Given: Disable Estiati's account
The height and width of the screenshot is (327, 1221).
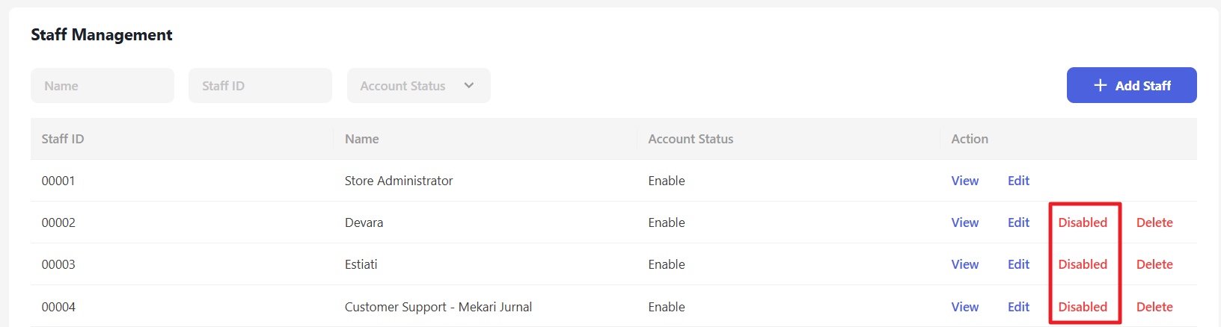Looking at the screenshot, I should click(1083, 264).
